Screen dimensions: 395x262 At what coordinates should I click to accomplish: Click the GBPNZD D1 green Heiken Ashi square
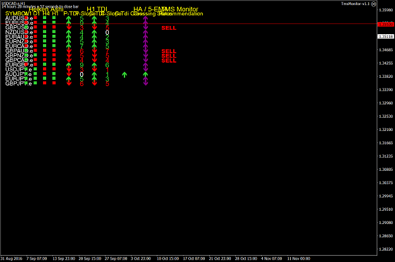[x=35, y=55]
